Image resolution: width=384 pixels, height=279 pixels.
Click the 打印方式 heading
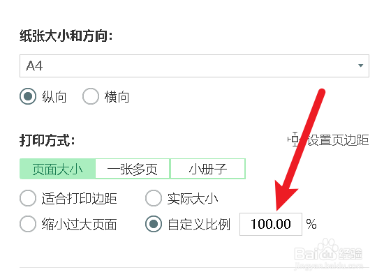click(47, 140)
